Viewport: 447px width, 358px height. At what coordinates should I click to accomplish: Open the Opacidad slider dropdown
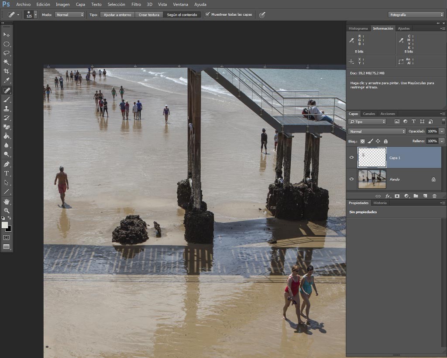(442, 131)
